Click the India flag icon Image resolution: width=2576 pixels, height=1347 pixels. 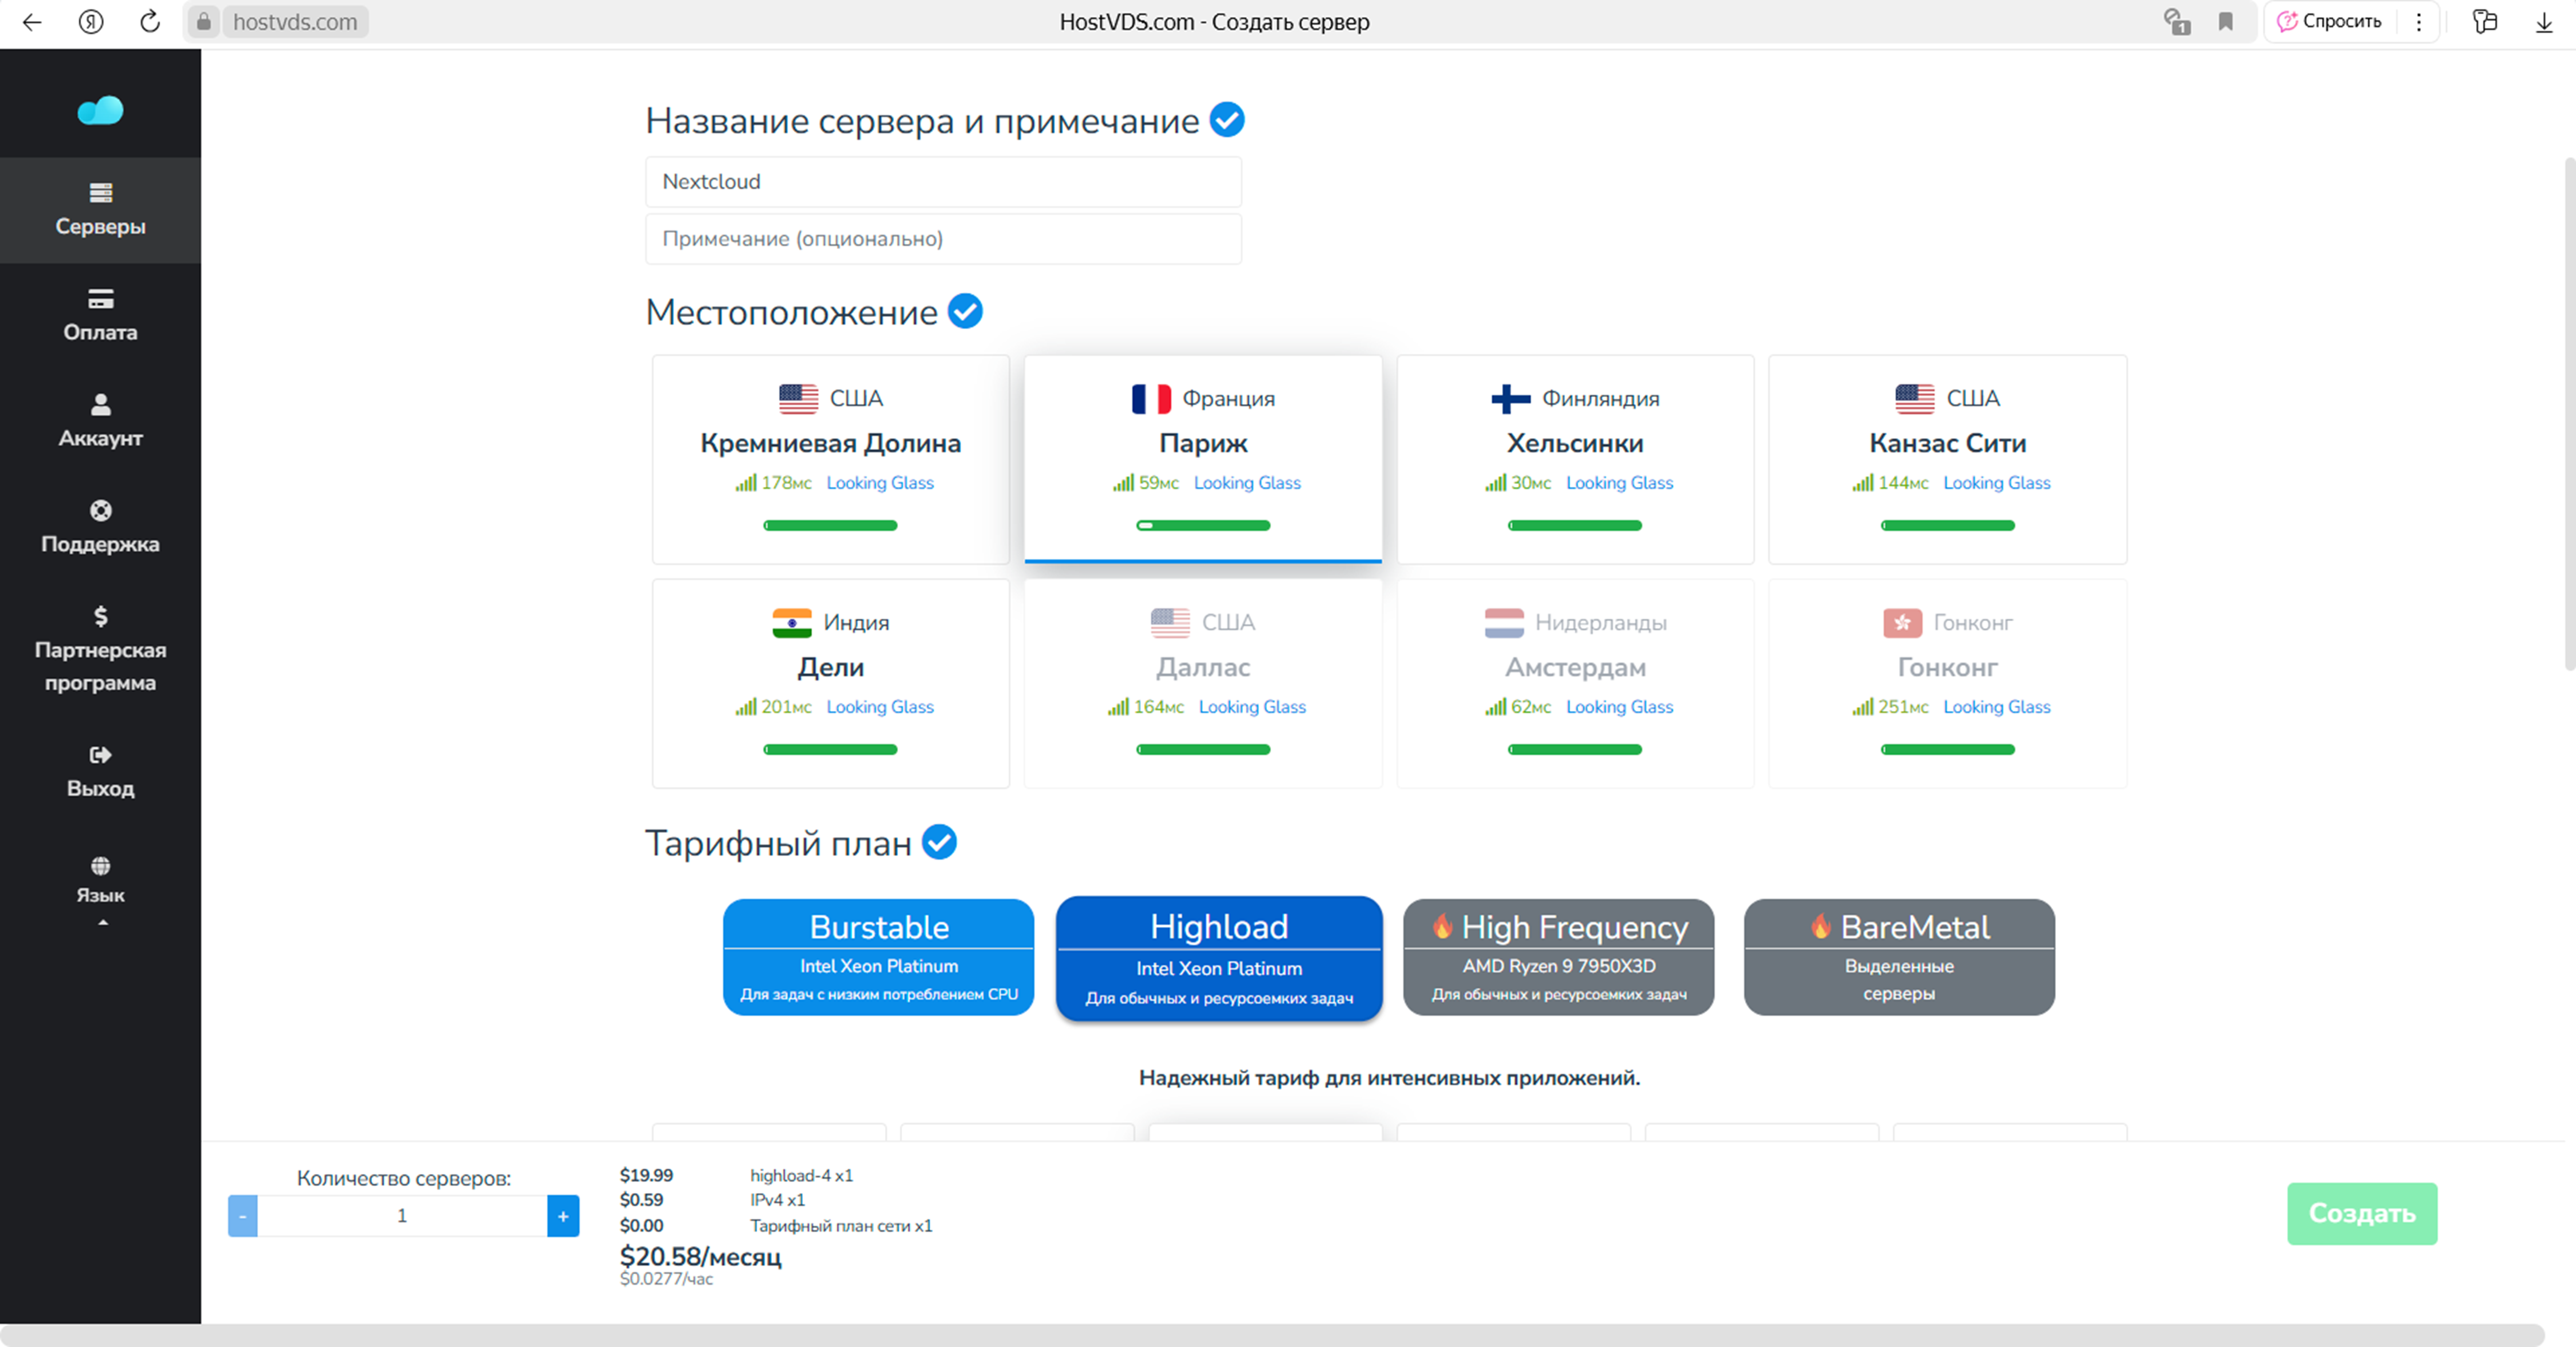pos(791,622)
